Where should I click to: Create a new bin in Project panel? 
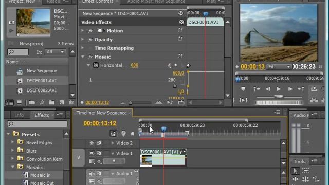(x=51, y=102)
